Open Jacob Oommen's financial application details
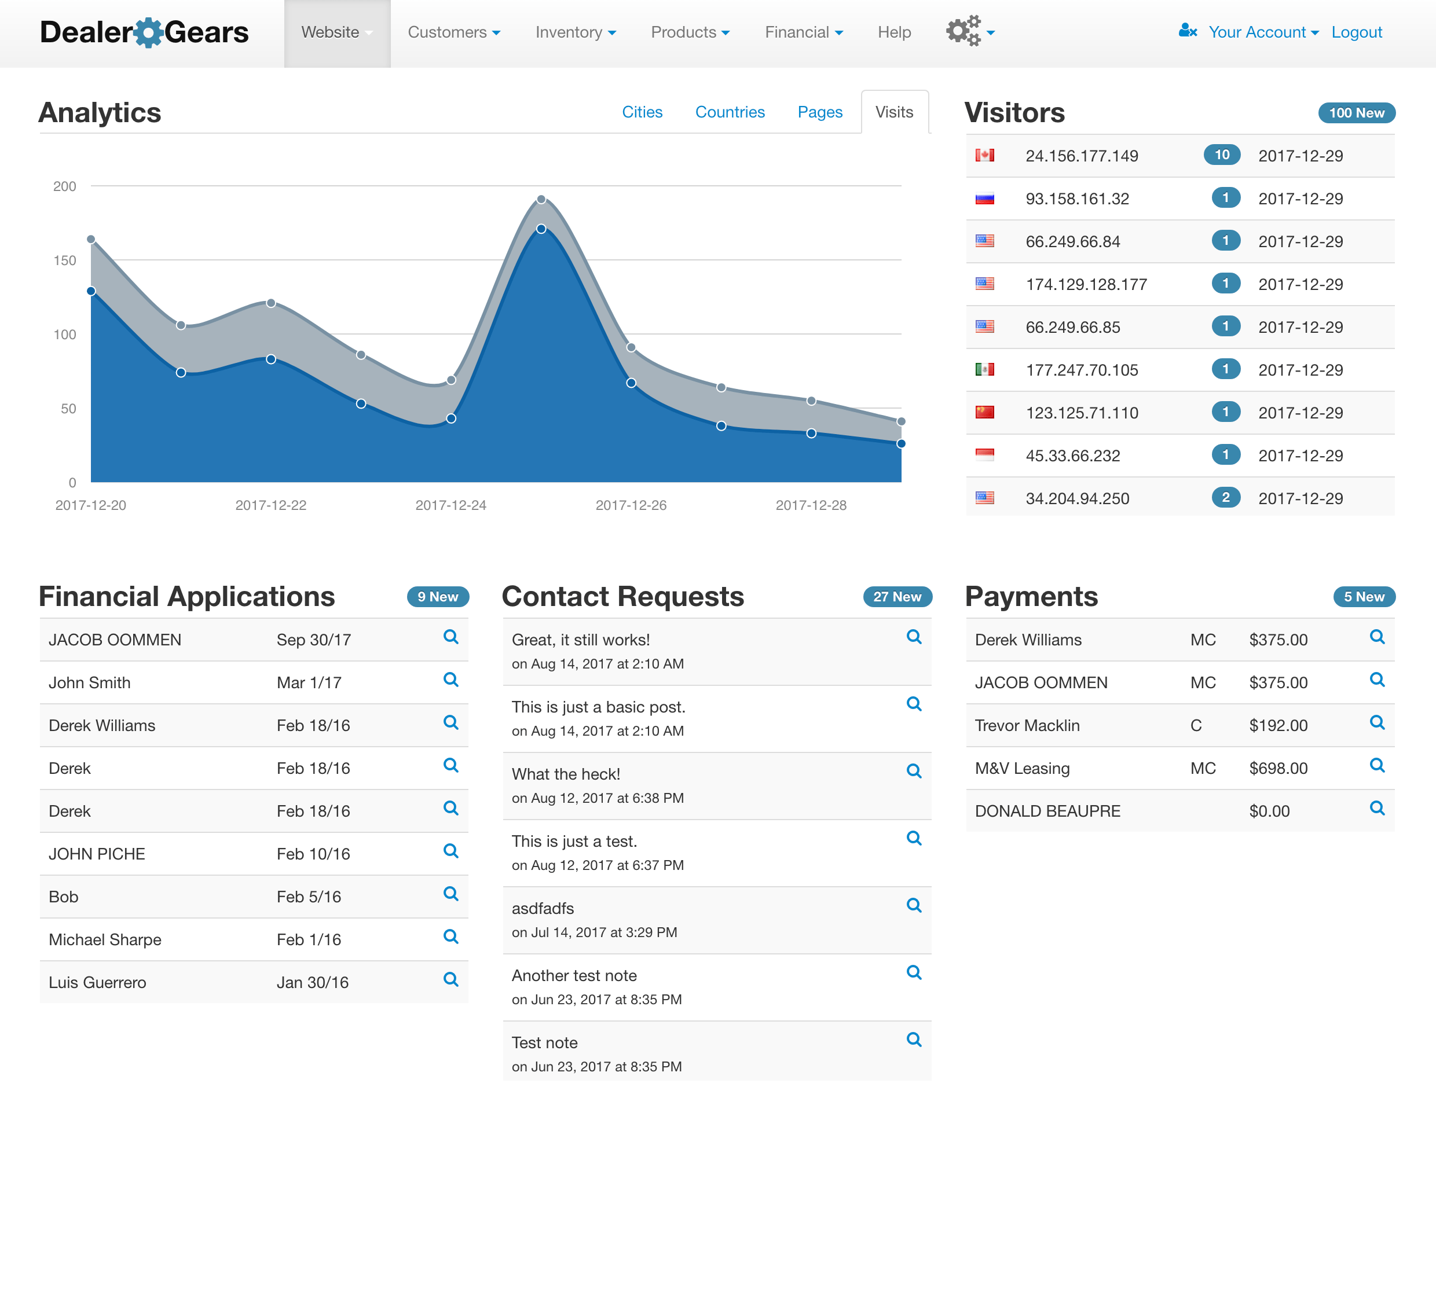Image resolution: width=1436 pixels, height=1300 pixels. pos(451,638)
